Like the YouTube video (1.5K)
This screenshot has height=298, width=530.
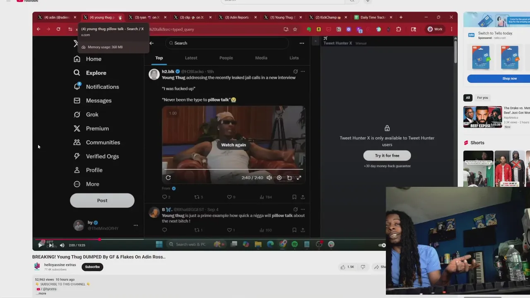coord(347,267)
